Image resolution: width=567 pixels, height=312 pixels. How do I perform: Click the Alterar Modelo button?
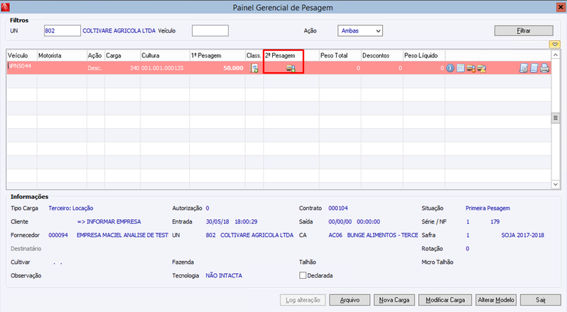(495, 300)
